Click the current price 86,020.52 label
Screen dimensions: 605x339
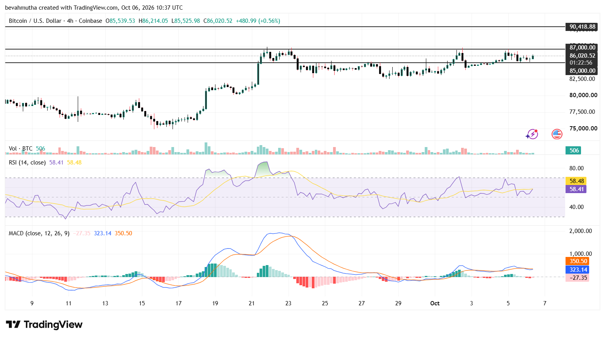(582, 55)
